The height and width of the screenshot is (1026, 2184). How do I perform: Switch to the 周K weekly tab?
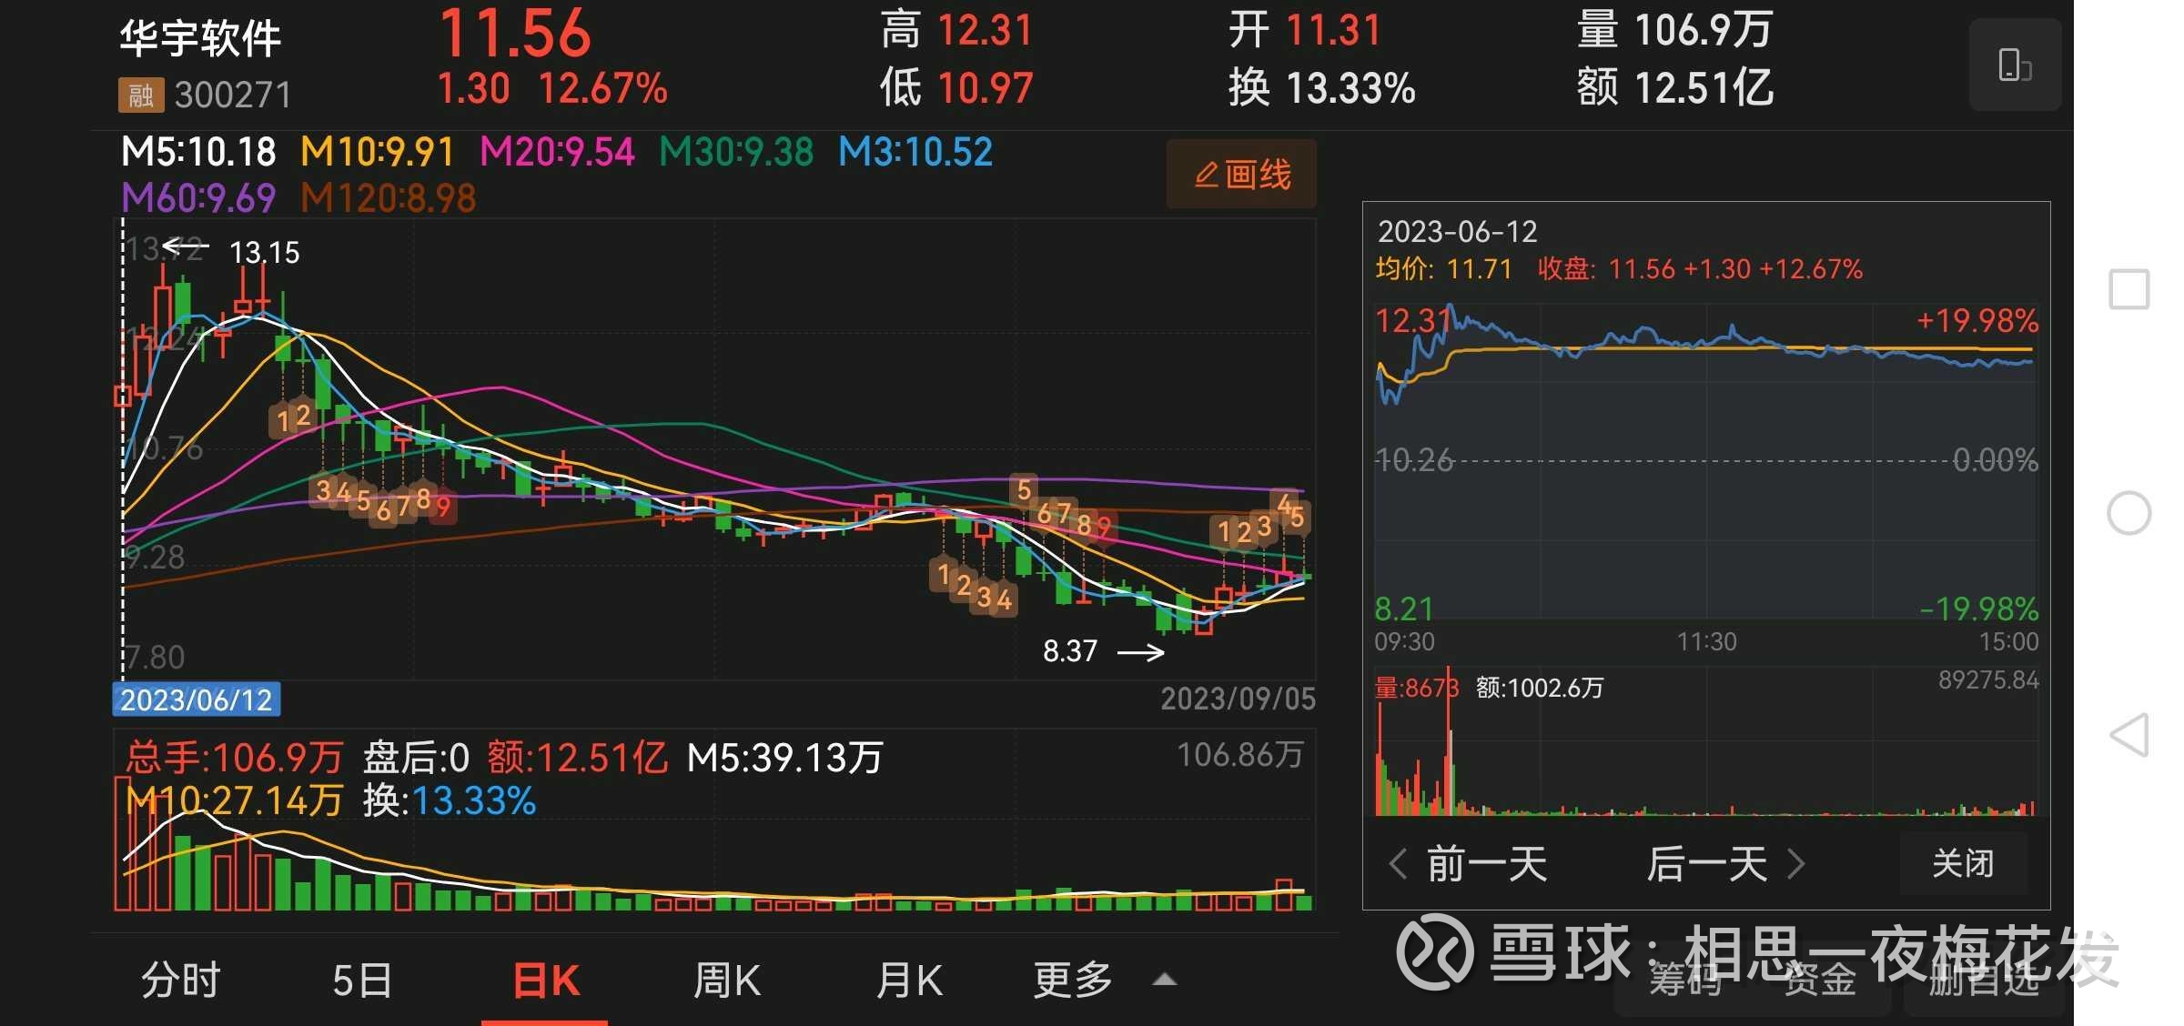[x=726, y=981]
